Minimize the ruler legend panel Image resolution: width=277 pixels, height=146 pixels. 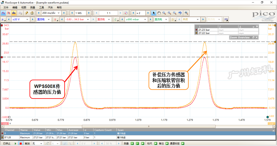tap(254, 26)
